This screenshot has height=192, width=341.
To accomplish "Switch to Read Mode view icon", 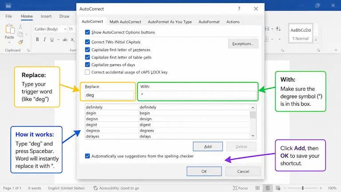I will pos(258,188).
